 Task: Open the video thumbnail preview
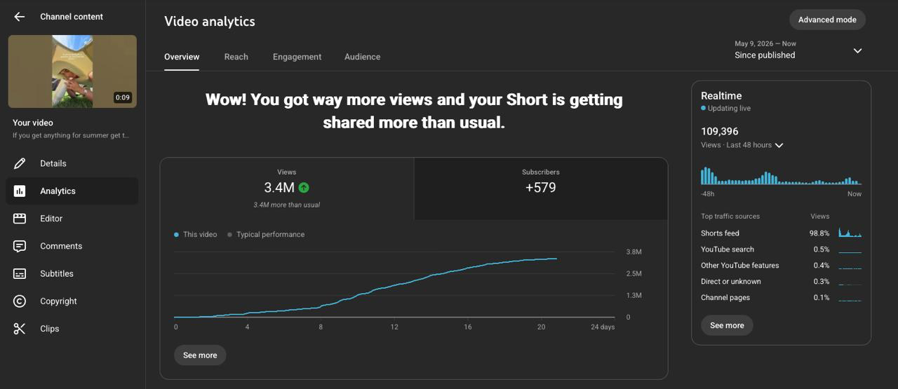[x=72, y=71]
